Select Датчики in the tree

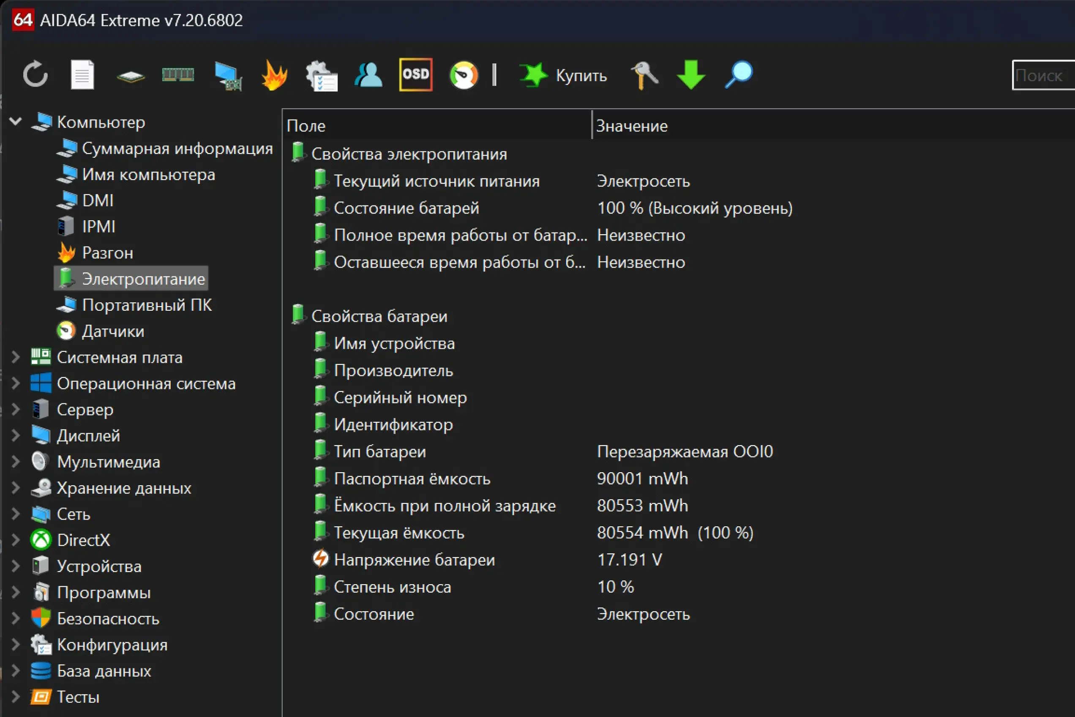point(113,331)
